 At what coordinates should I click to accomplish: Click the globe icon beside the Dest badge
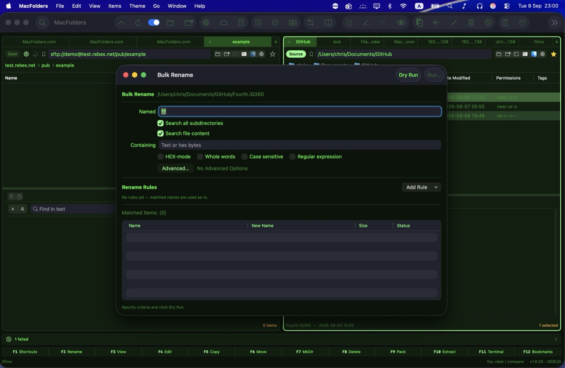click(26, 54)
